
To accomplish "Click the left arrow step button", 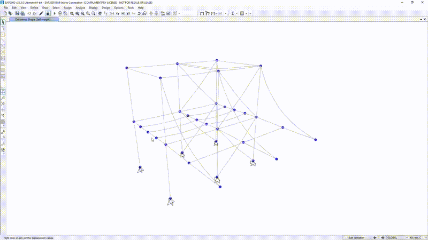I will pos(375,237).
